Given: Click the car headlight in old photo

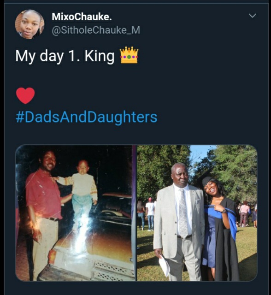Looking at the screenshot, I should coord(52,257).
